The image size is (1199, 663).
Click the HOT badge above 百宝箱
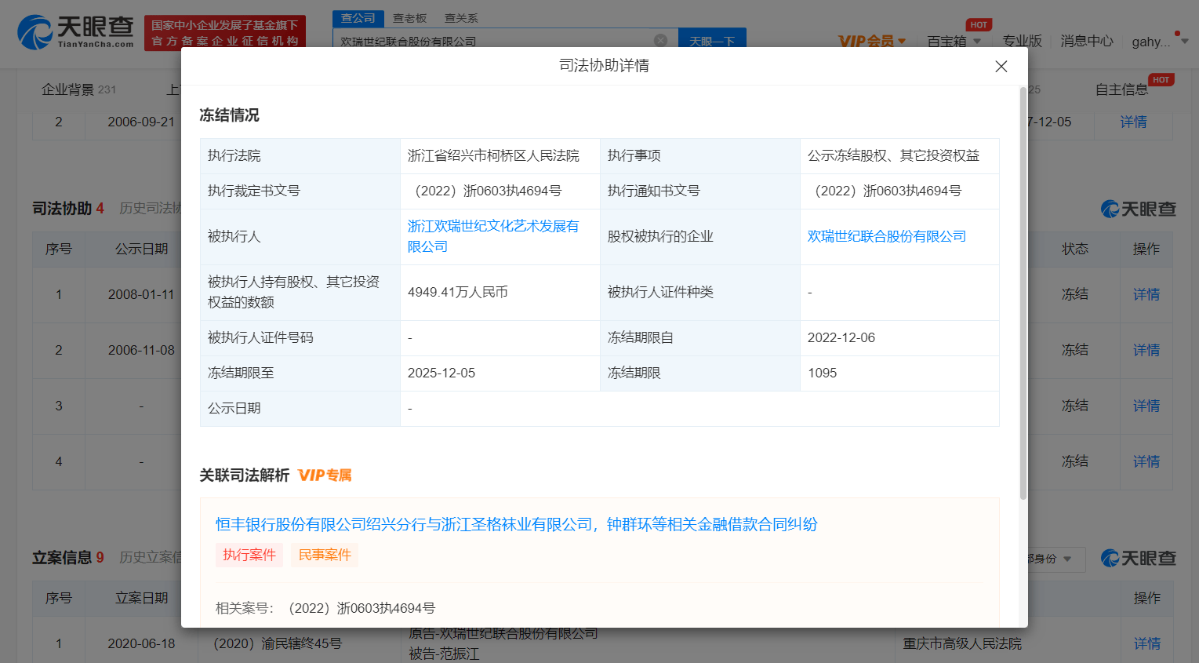(977, 24)
